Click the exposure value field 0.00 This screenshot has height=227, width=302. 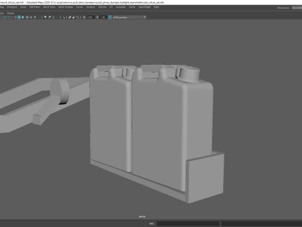pos(90,17)
